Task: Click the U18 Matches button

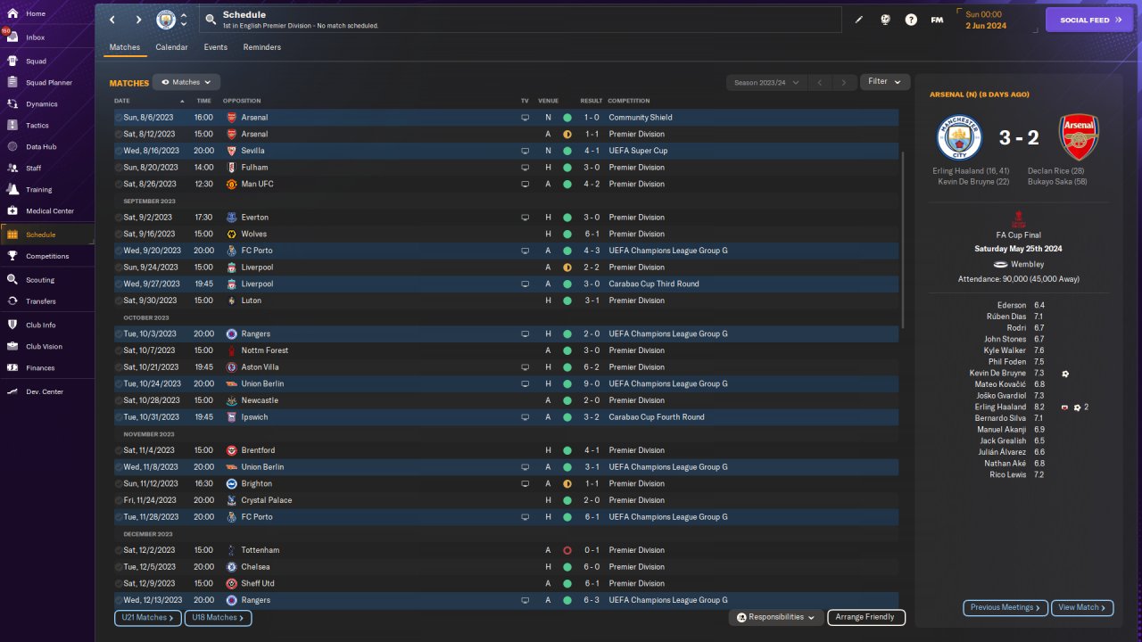Action: pos(218,617)
